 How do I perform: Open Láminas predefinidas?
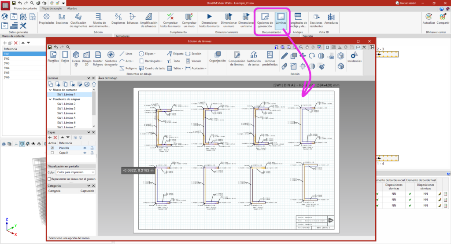pyautogui.click(x=270, y=58)
